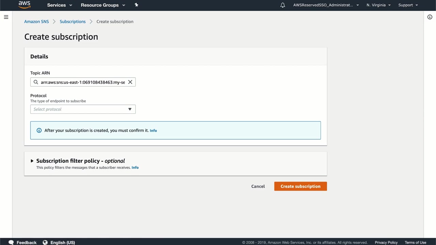Click the AWS logo home icon
This screenshot has height=245, width=436.
tap(25, 5)
